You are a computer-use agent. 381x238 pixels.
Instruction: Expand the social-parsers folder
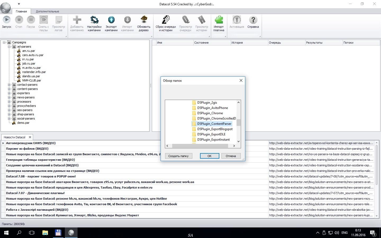tap(9, 118)
